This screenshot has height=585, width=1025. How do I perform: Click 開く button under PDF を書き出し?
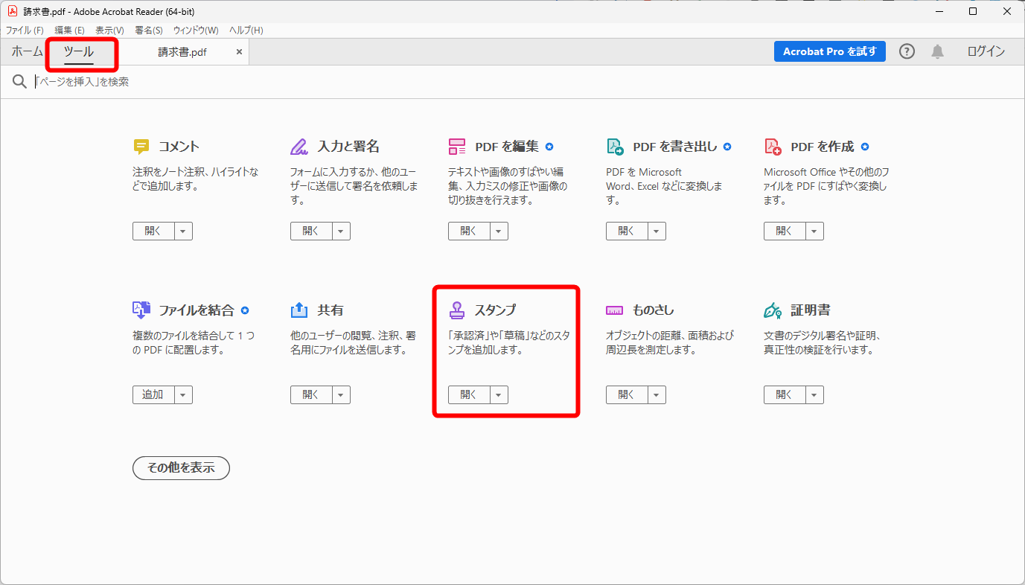pyautogui.click(x=627, y=231)
